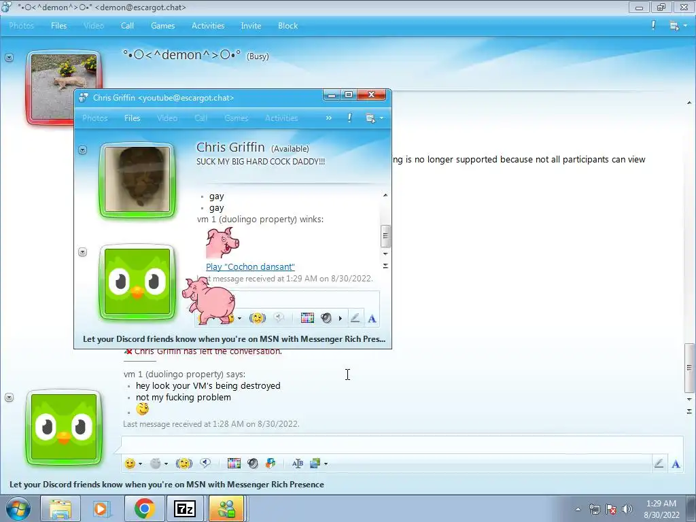Open Windows Media Player taskbar icon
This screenshot has height=522, width=696.
click(102, 508)
